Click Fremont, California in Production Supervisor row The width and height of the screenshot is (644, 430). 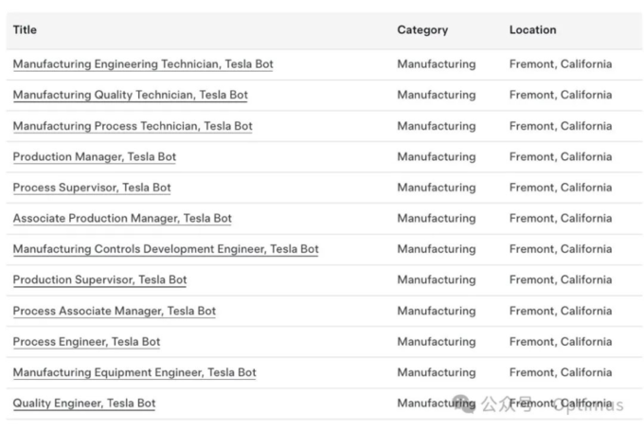click(x=560, y=279)
